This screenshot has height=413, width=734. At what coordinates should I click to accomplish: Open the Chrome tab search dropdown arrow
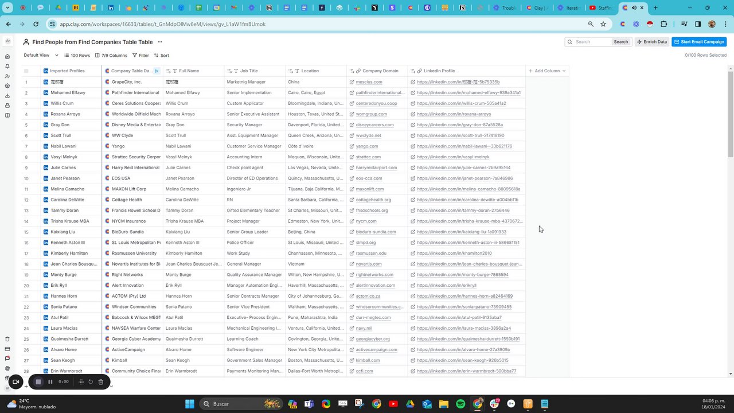click(8, 8)
